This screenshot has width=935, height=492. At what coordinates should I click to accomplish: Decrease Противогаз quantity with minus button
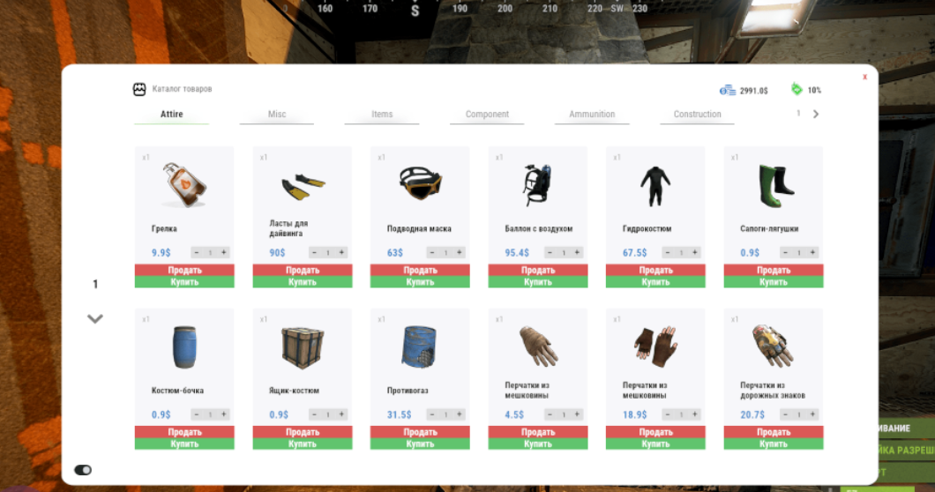[x=432, y=414]
